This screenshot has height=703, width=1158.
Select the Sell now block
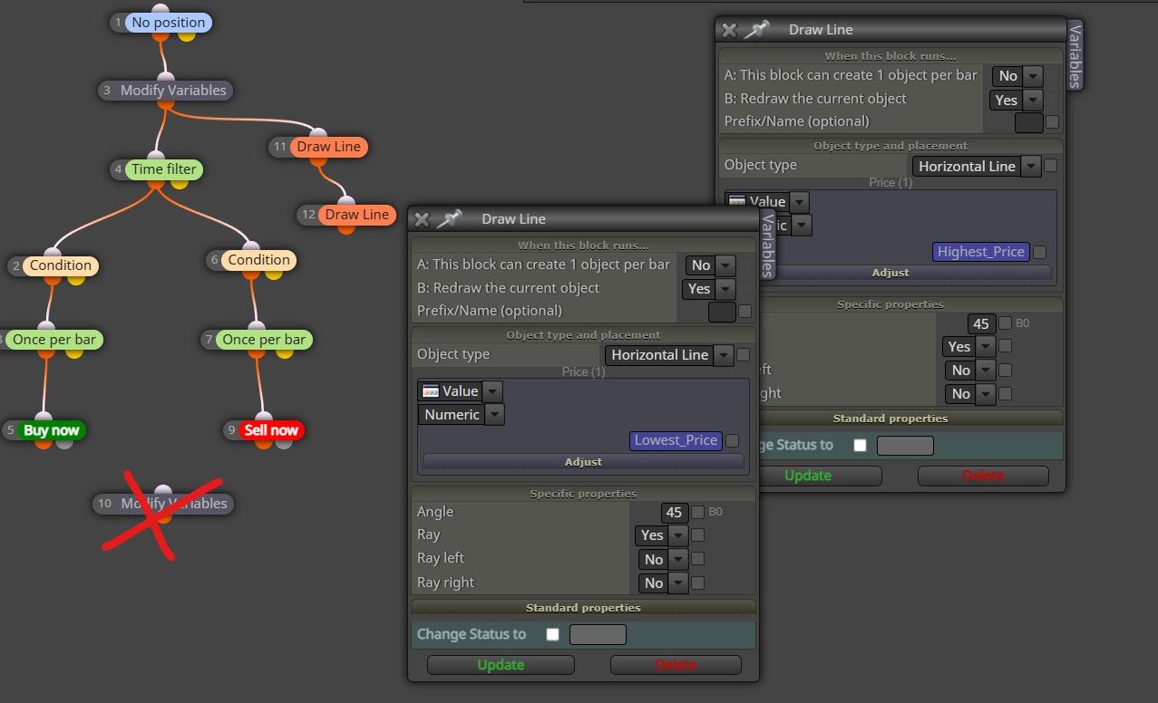point(271,430)
